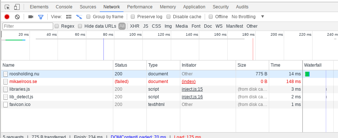Enable Group by frame checkbox
The height and width of the screenshot is (138, 338).
tap(88, 17)
